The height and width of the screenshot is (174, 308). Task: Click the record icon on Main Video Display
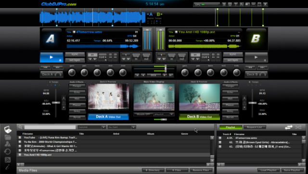click(170, 88)
